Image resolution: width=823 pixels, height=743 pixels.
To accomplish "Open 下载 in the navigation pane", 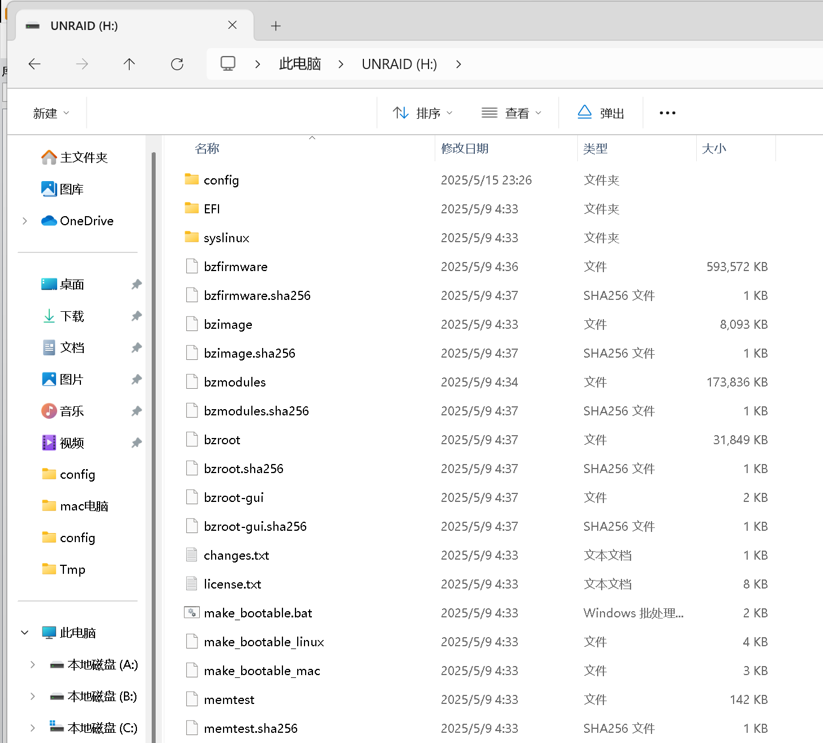I will 72,316.
